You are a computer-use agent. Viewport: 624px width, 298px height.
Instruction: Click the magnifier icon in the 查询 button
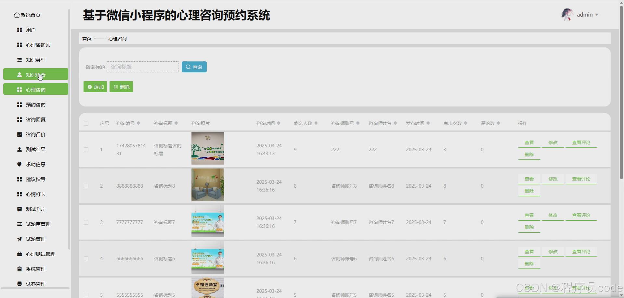[188, 67]
